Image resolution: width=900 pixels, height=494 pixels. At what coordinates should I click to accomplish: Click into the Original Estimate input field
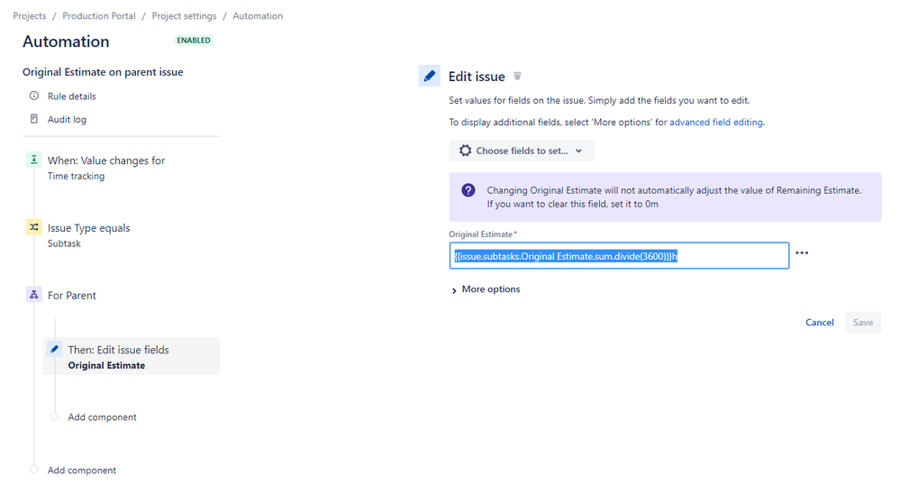point(619,256)
